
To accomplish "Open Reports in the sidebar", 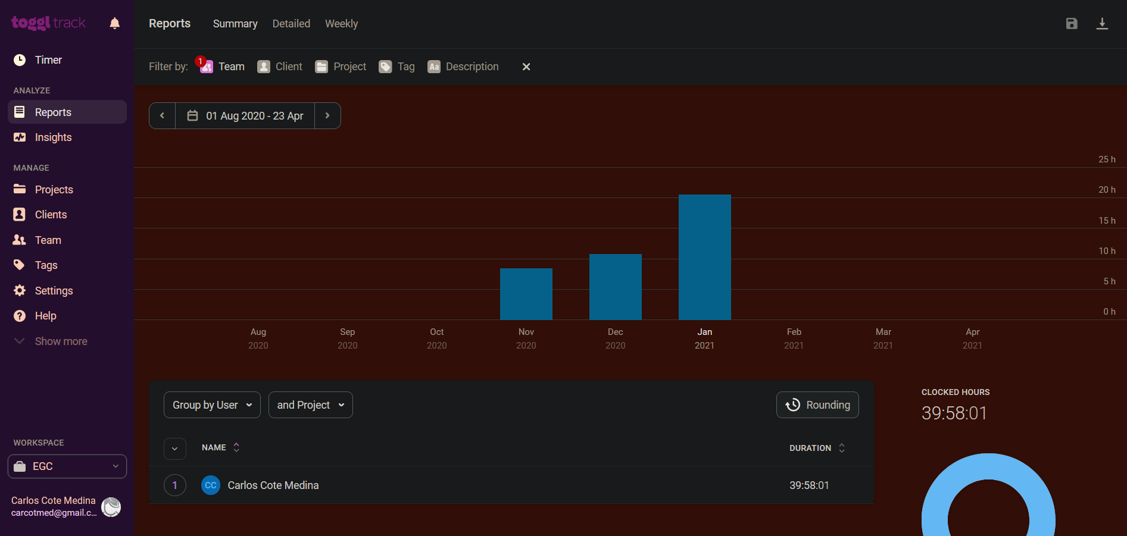I will coord(67,112).
